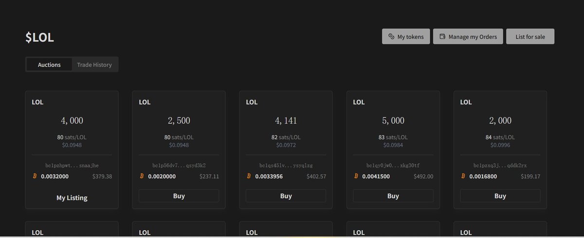584x238 pixels.
Task: Click Bitcoin icon beside 0.0041500
Action: (x=356, y=176)
